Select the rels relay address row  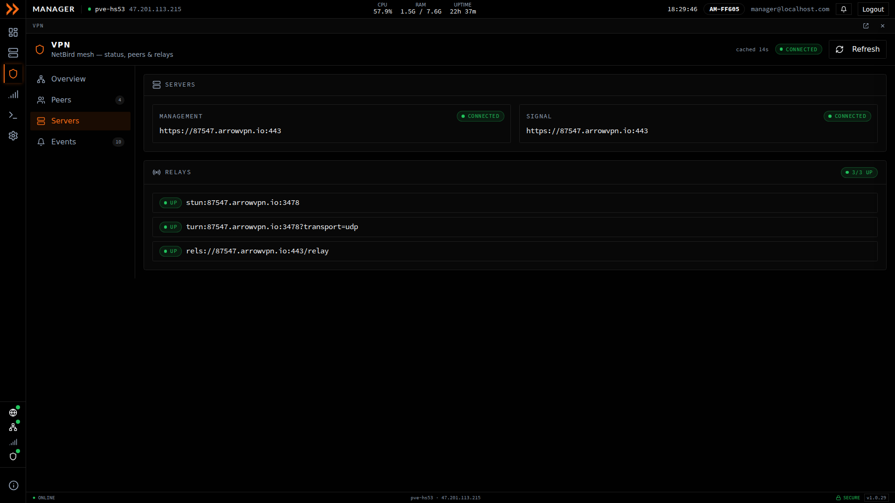[x=515, y=251]
